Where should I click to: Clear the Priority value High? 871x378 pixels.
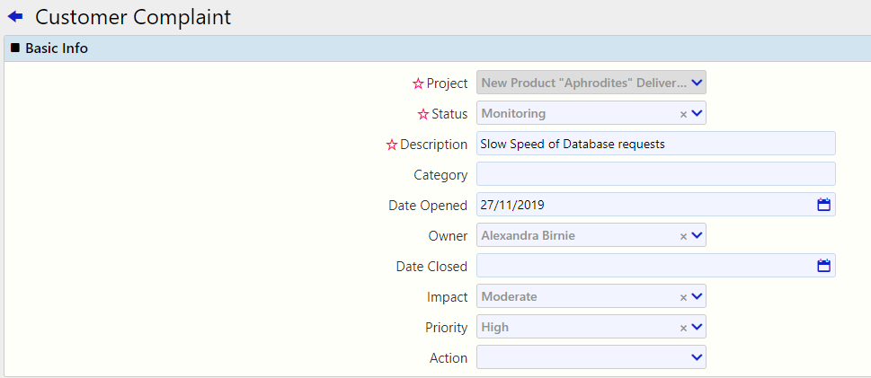[683, 328]
